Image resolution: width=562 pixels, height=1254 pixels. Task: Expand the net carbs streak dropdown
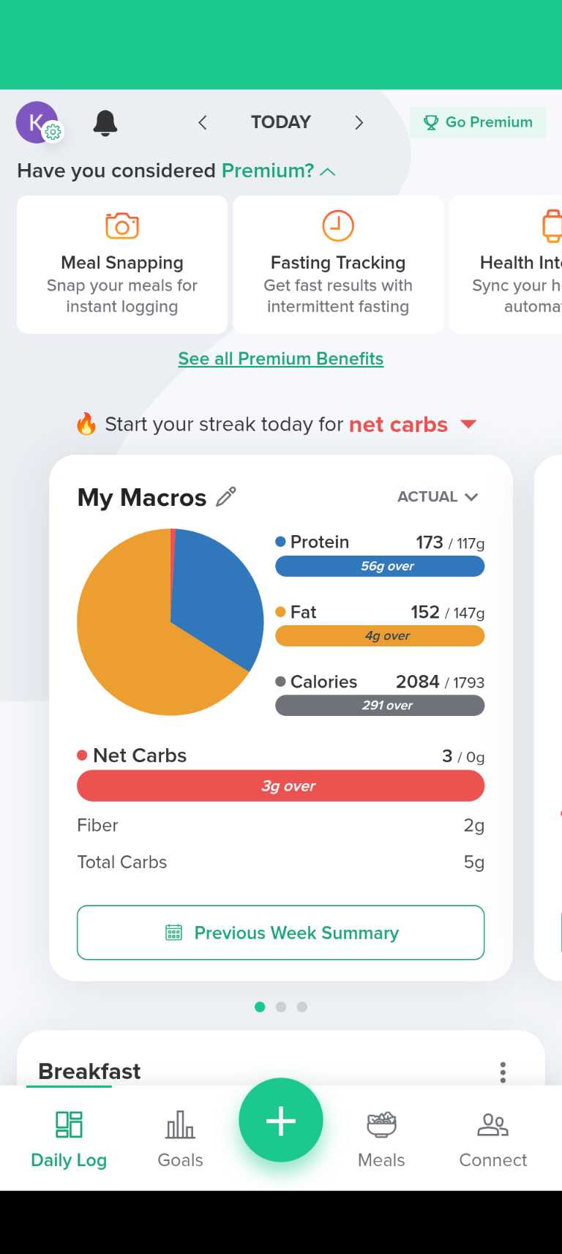pos(468,424)
